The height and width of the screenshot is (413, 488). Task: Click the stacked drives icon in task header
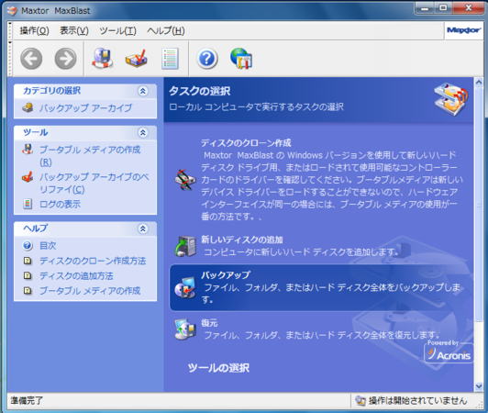point(450,99)
